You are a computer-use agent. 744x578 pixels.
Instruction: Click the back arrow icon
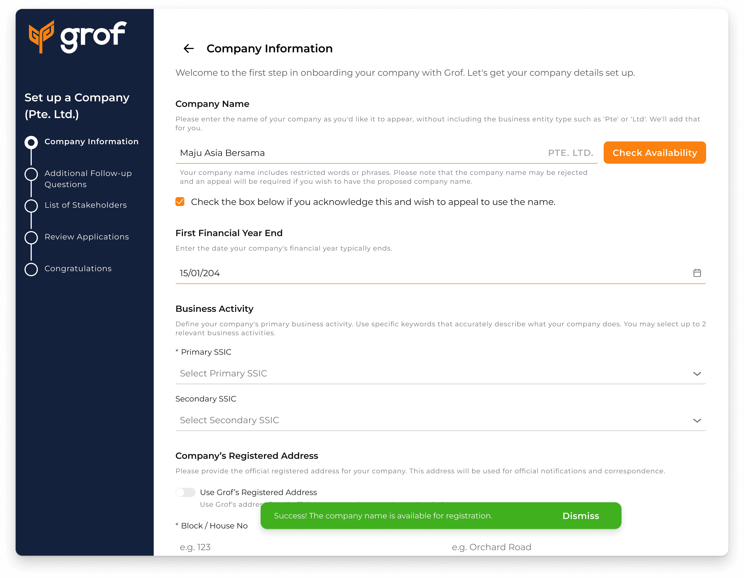point(189,48)
